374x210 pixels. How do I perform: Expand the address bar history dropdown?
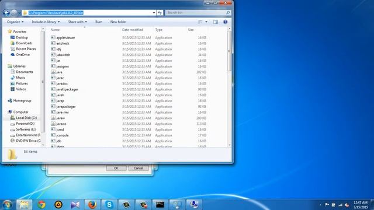[x=154, y=13]
